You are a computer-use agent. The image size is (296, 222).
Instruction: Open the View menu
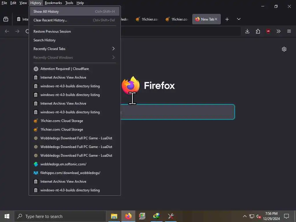(23, 3)
